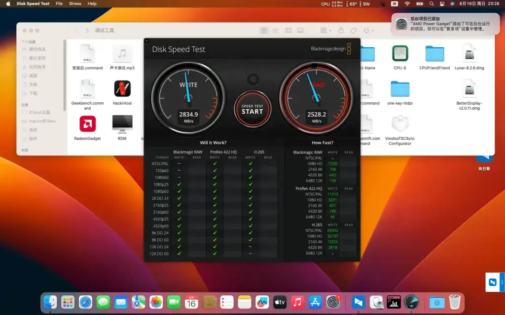505x315 pixels.
Task: Click the Siri menu bar icon
Action: click(x=452, y=4)
